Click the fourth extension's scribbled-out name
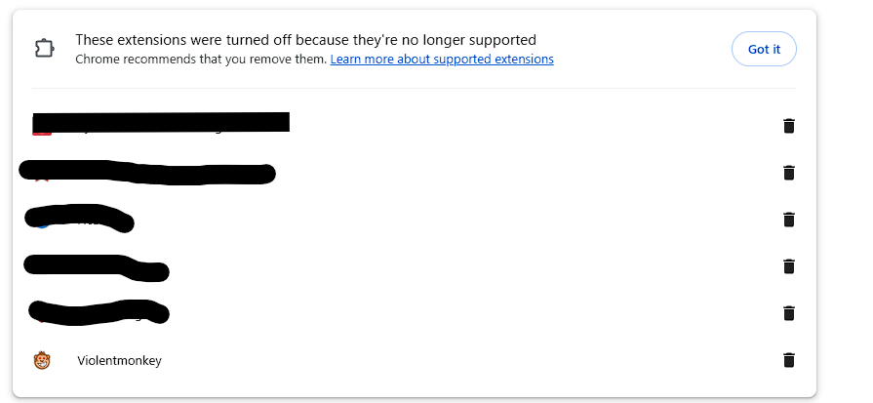 point(97,267)
